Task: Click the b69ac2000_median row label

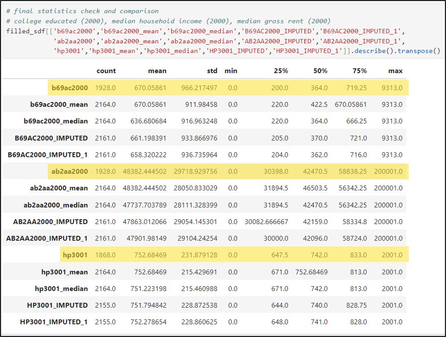Action: click(x=56, y=121)
